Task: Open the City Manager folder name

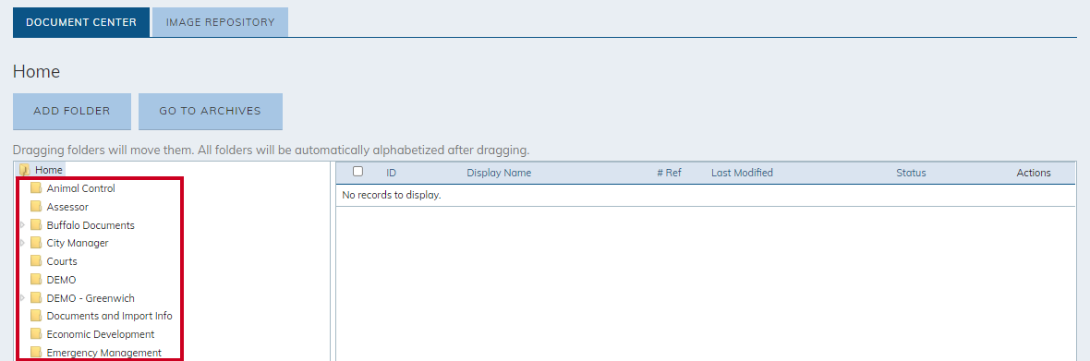Action: (78, 243)
